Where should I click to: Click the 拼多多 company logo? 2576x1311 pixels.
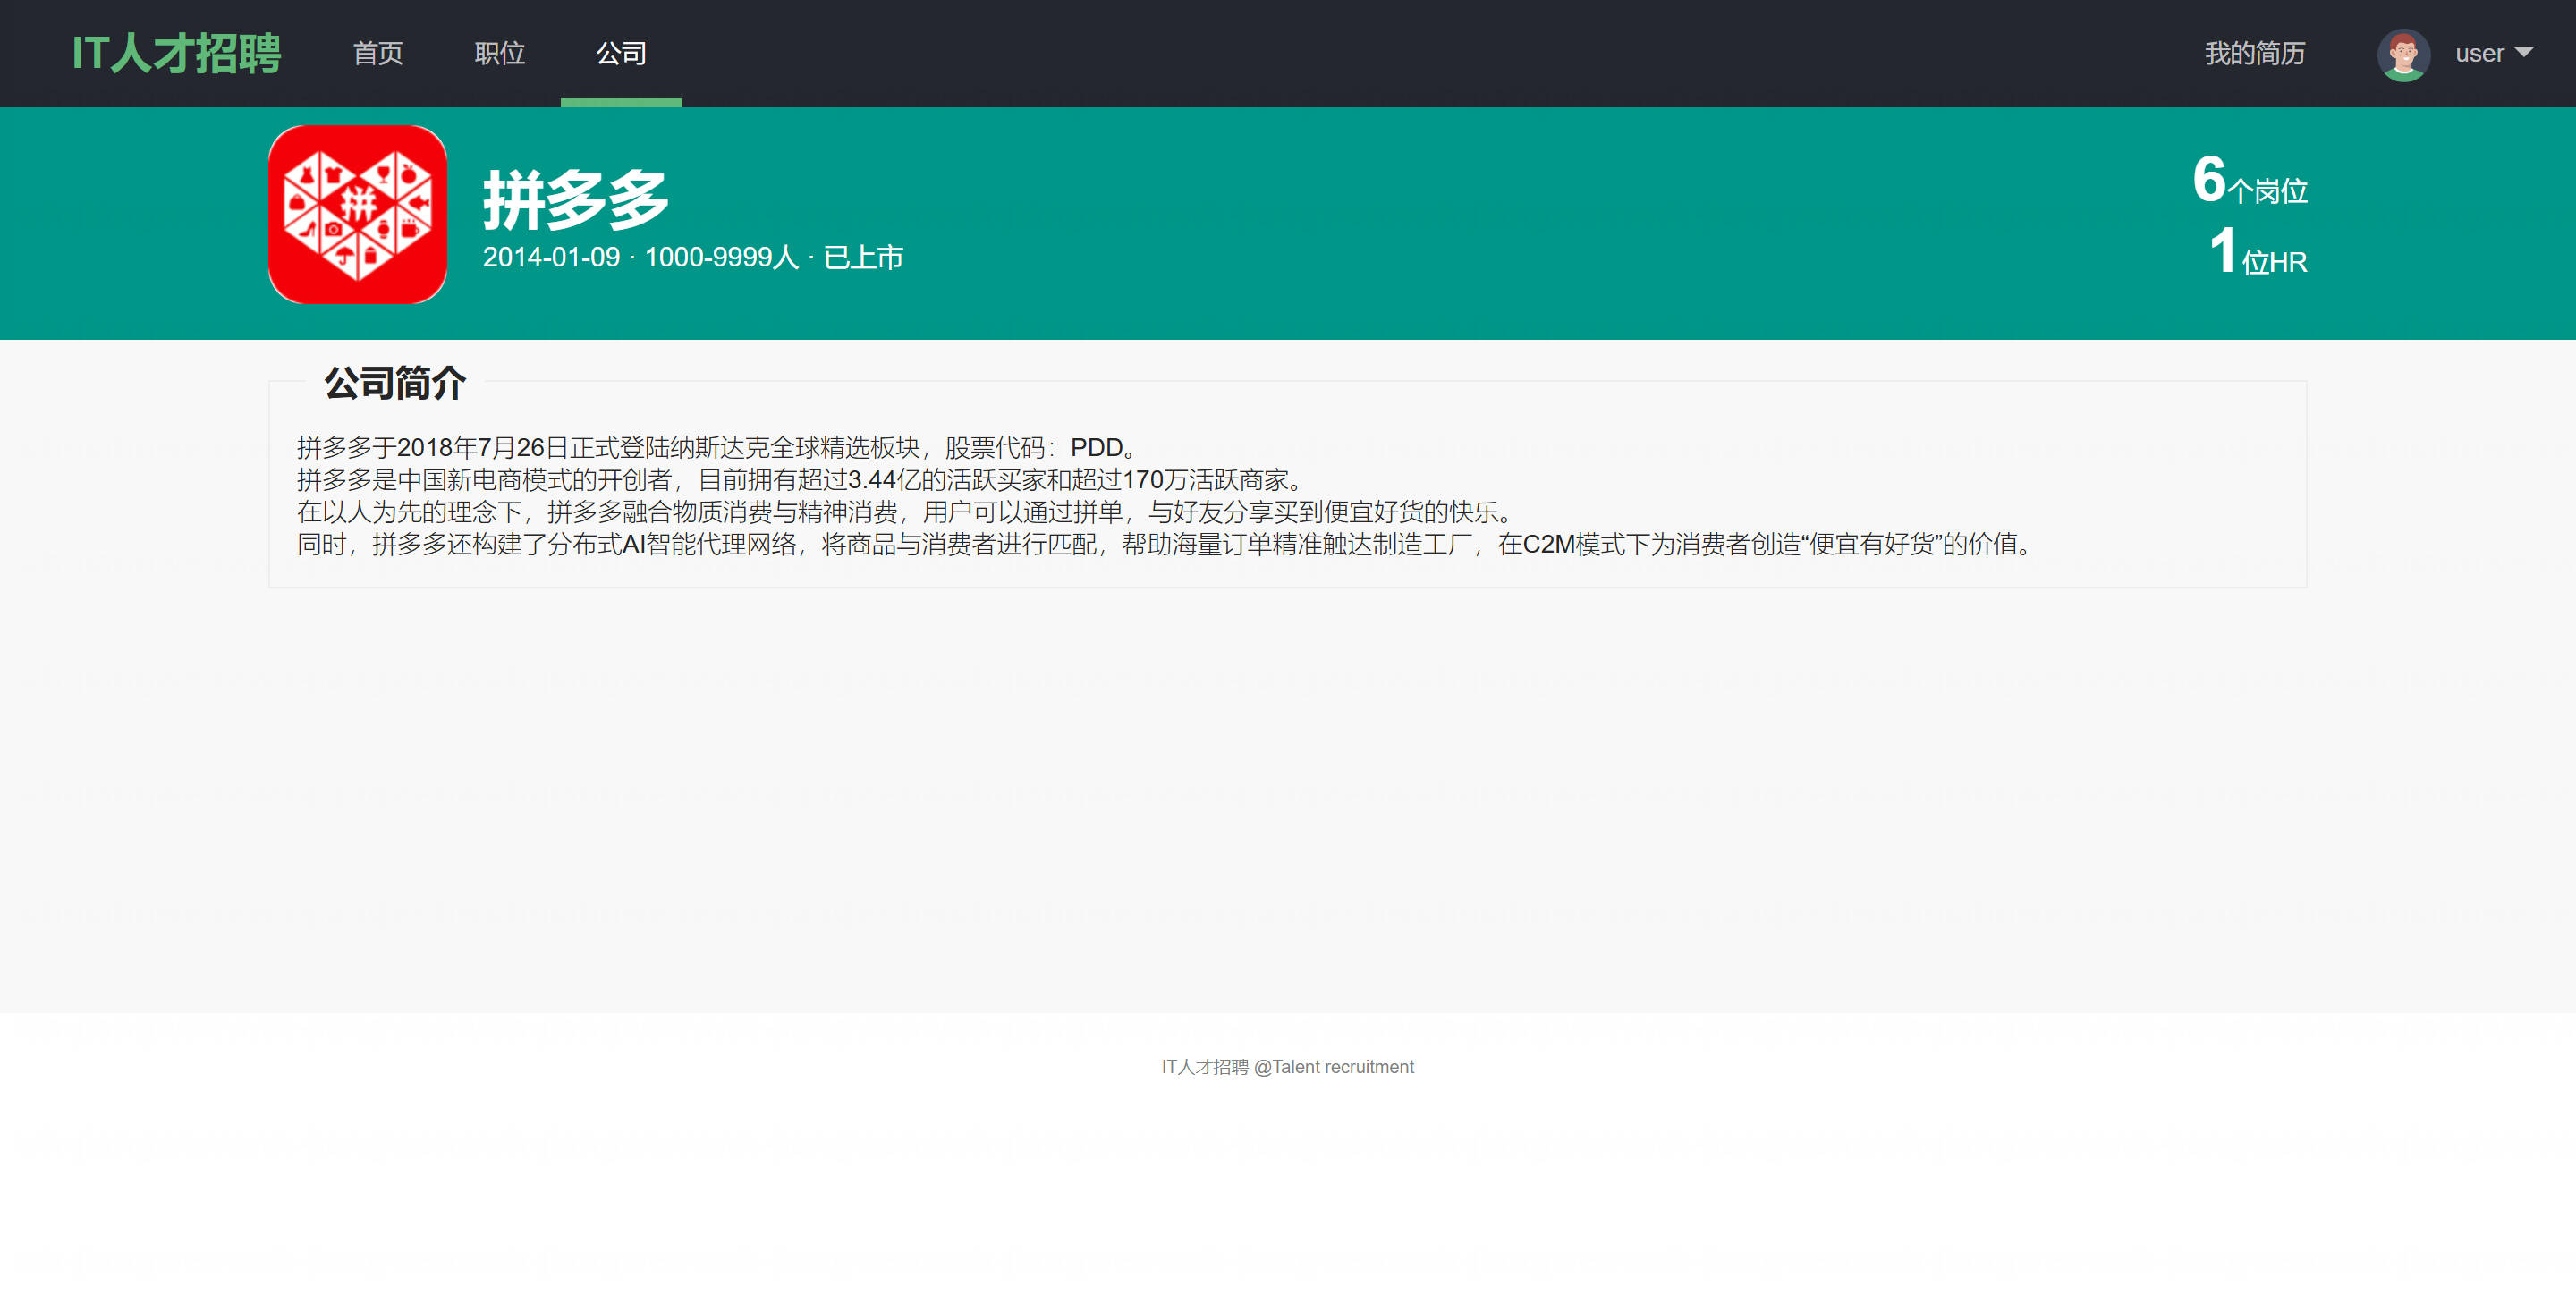coord(357,214)
